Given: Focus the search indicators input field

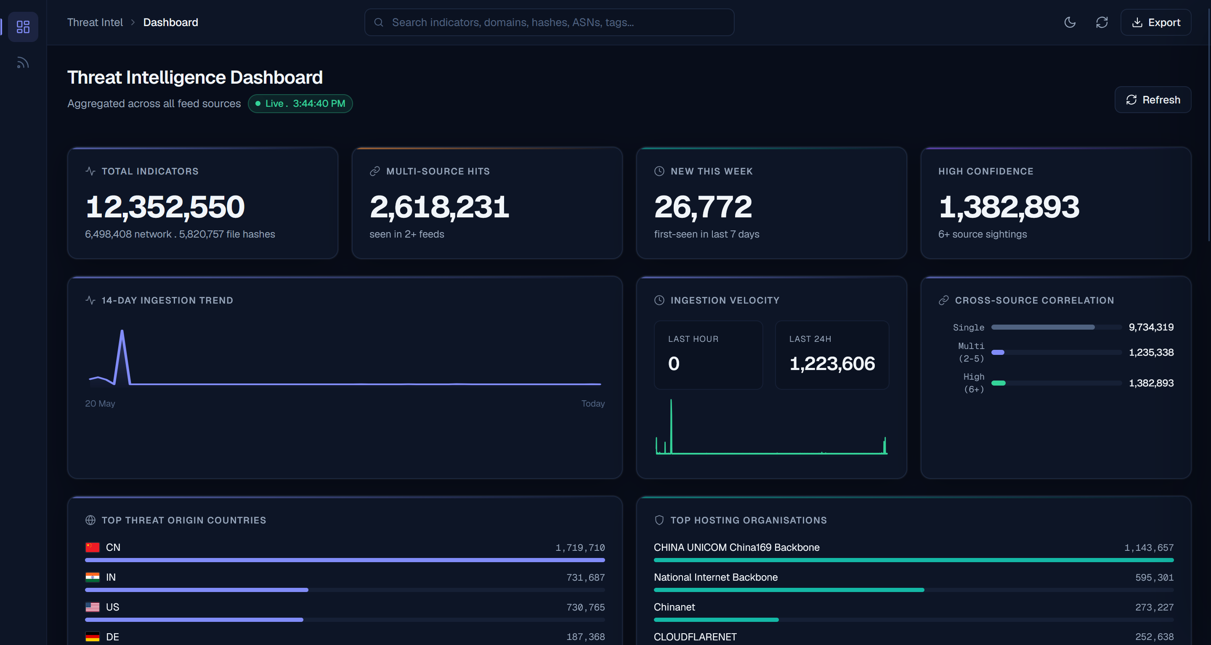Looking at the screenshot, I should coord(549,22).
